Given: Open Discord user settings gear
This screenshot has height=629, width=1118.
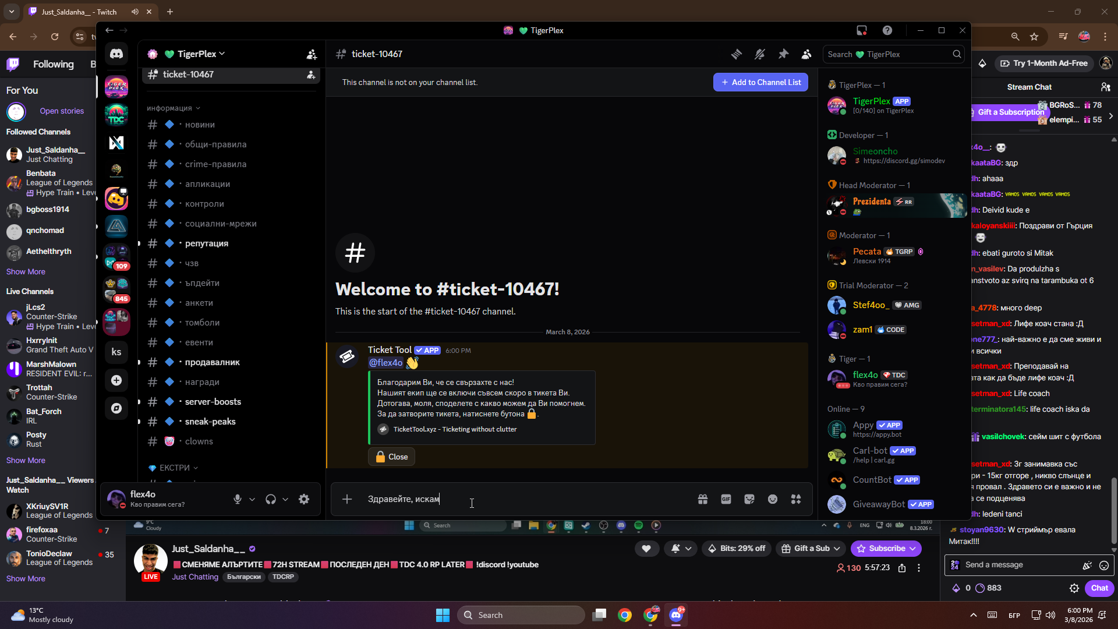Looking at the screenshot, I should point(304,499).
